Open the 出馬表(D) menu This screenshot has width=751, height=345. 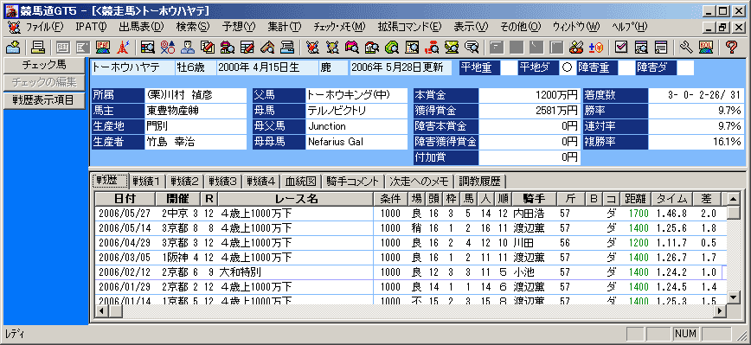click(141, 27)
